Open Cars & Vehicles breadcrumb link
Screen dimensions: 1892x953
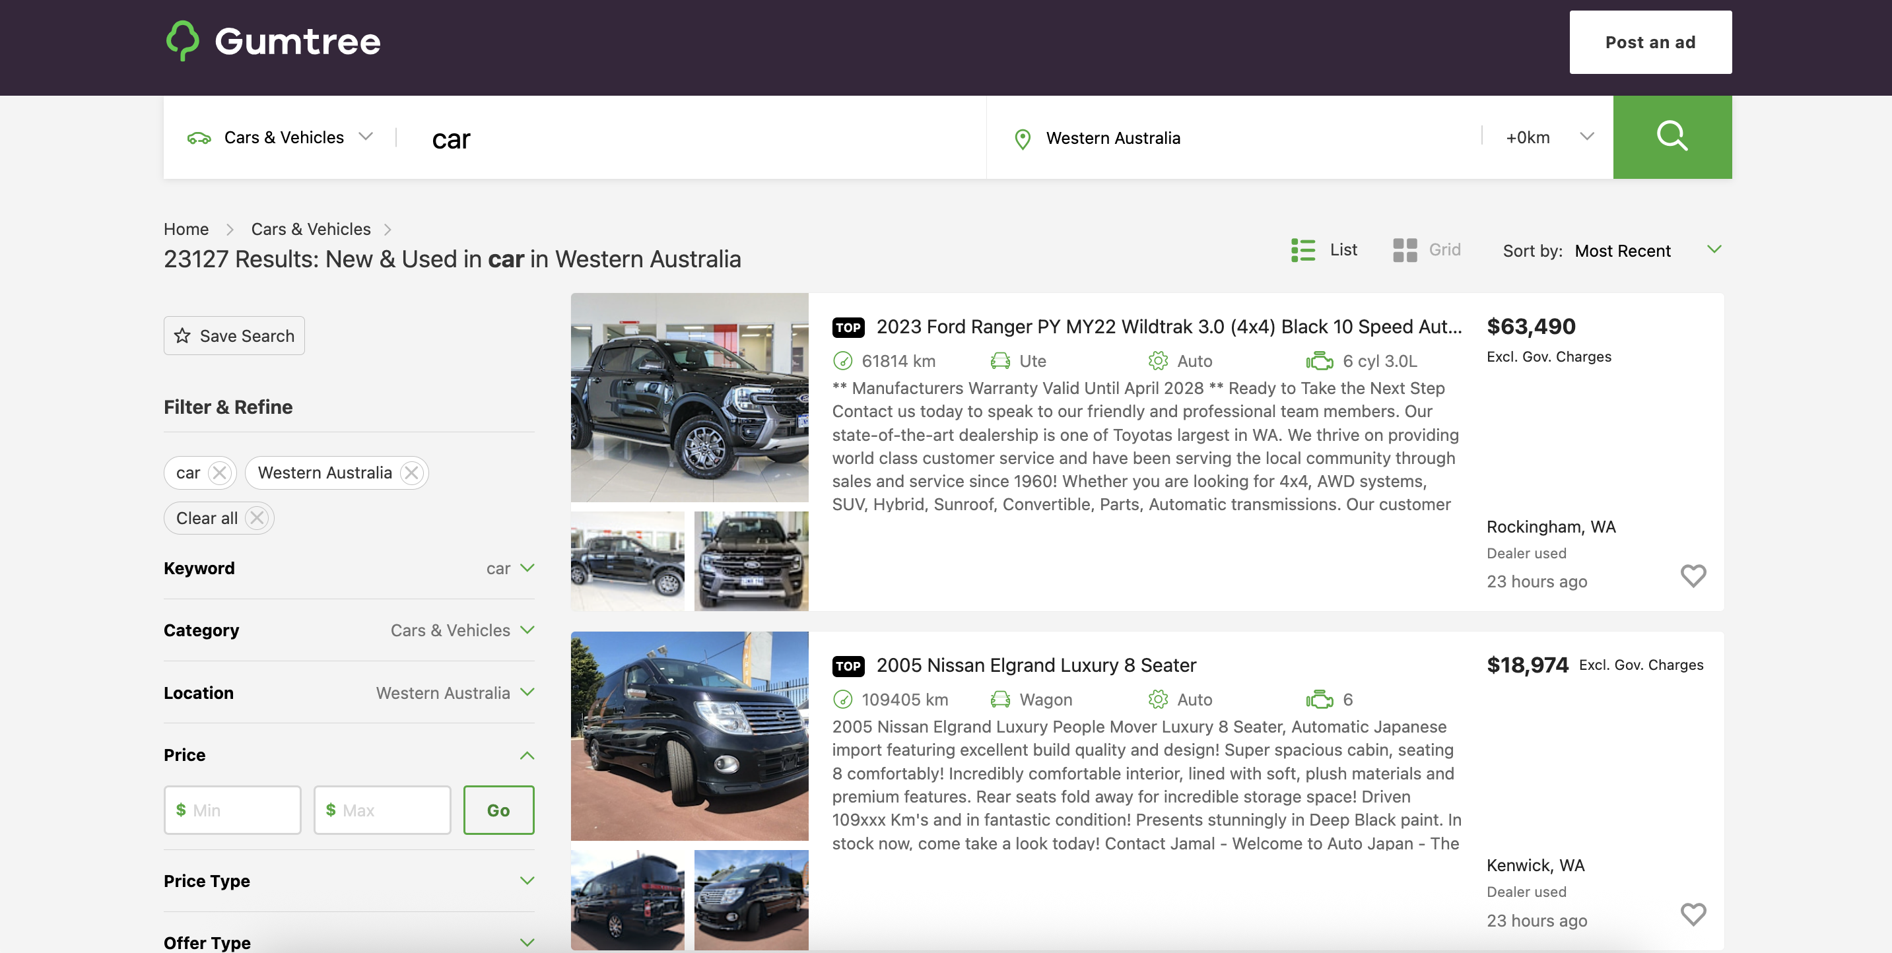click(x=311, y=229)
